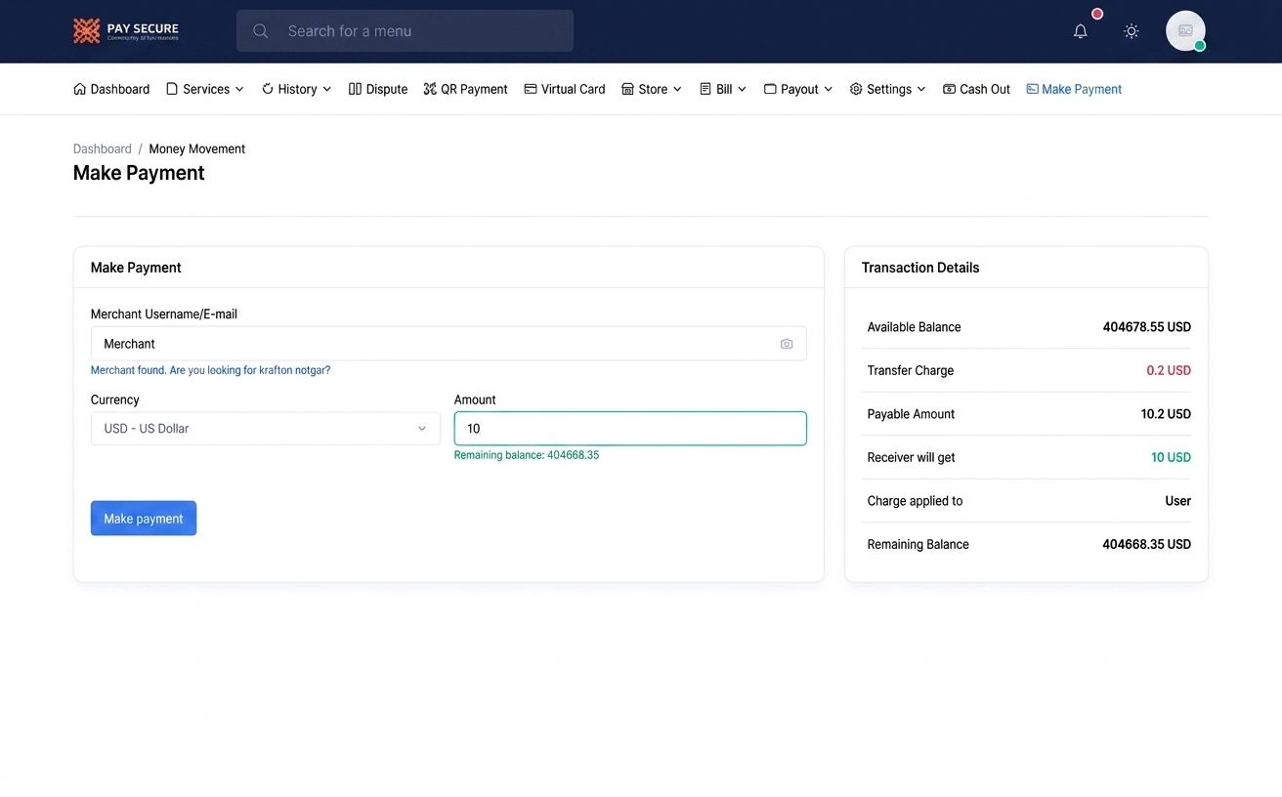This screenshot has width=1282, height=797.
Task: Click the Dashboard breadcrumb link
Action: 103,149
